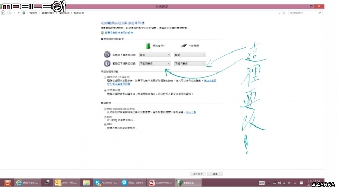Select the don't require password radio button

click(105, 91)
